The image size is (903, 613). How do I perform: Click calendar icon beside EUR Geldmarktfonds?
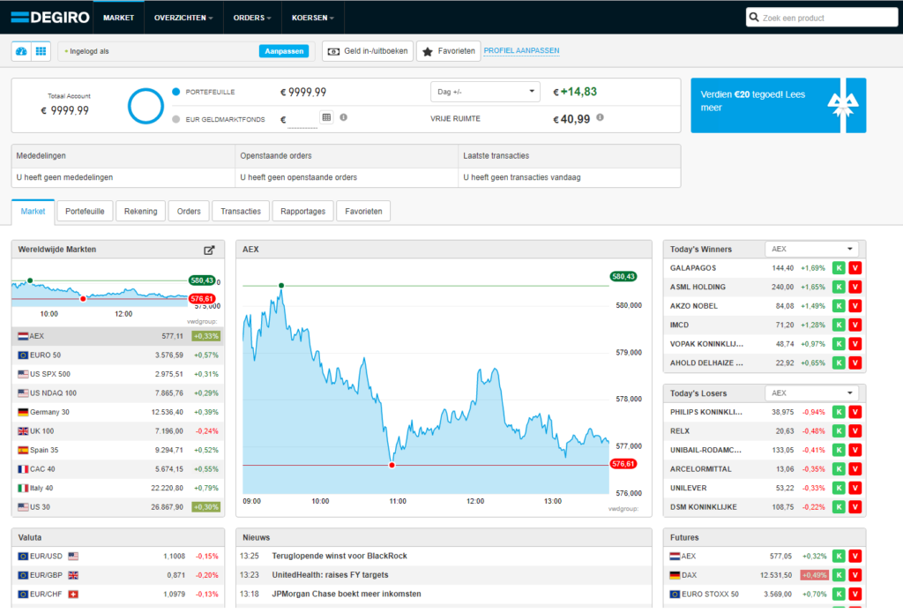[x=326, y=117]
